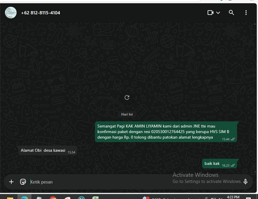This screenshot has width=258, height=199.
Task: Expand the call options chevron
Action: (x=218, y=13)
